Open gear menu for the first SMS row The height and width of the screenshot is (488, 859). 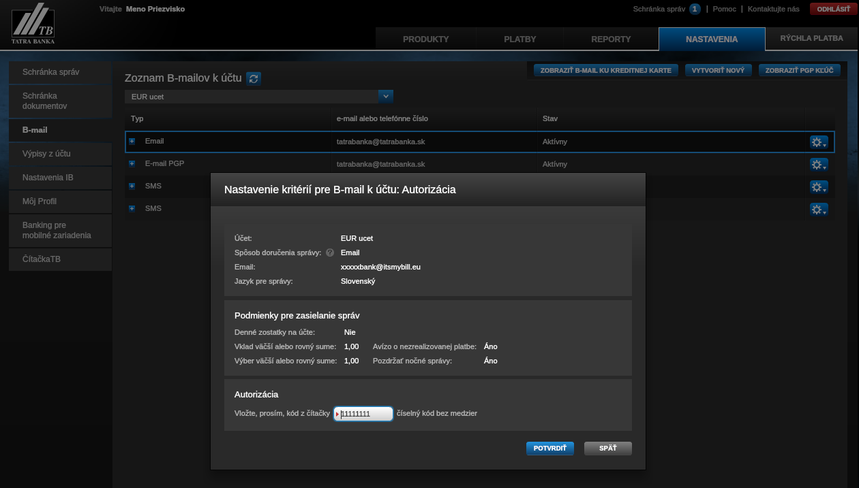tap(818, 186)
